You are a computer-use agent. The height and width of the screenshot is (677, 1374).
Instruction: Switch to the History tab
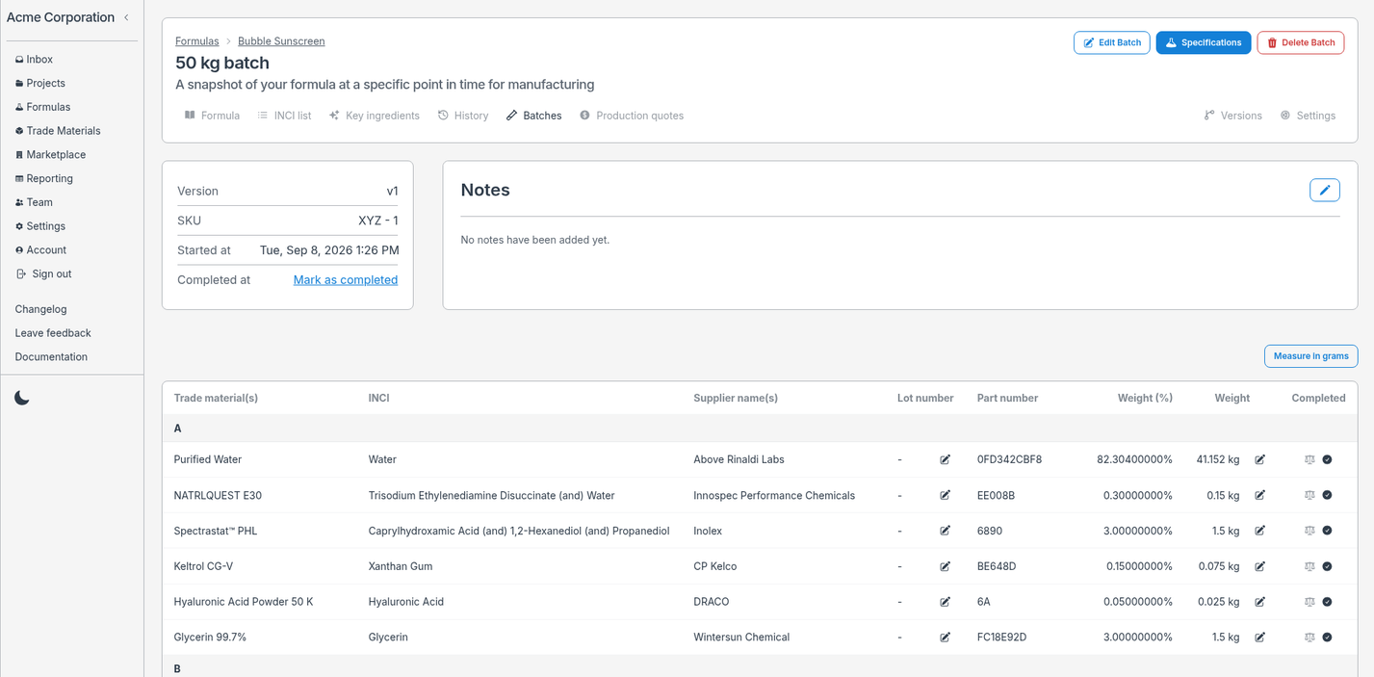463,116
